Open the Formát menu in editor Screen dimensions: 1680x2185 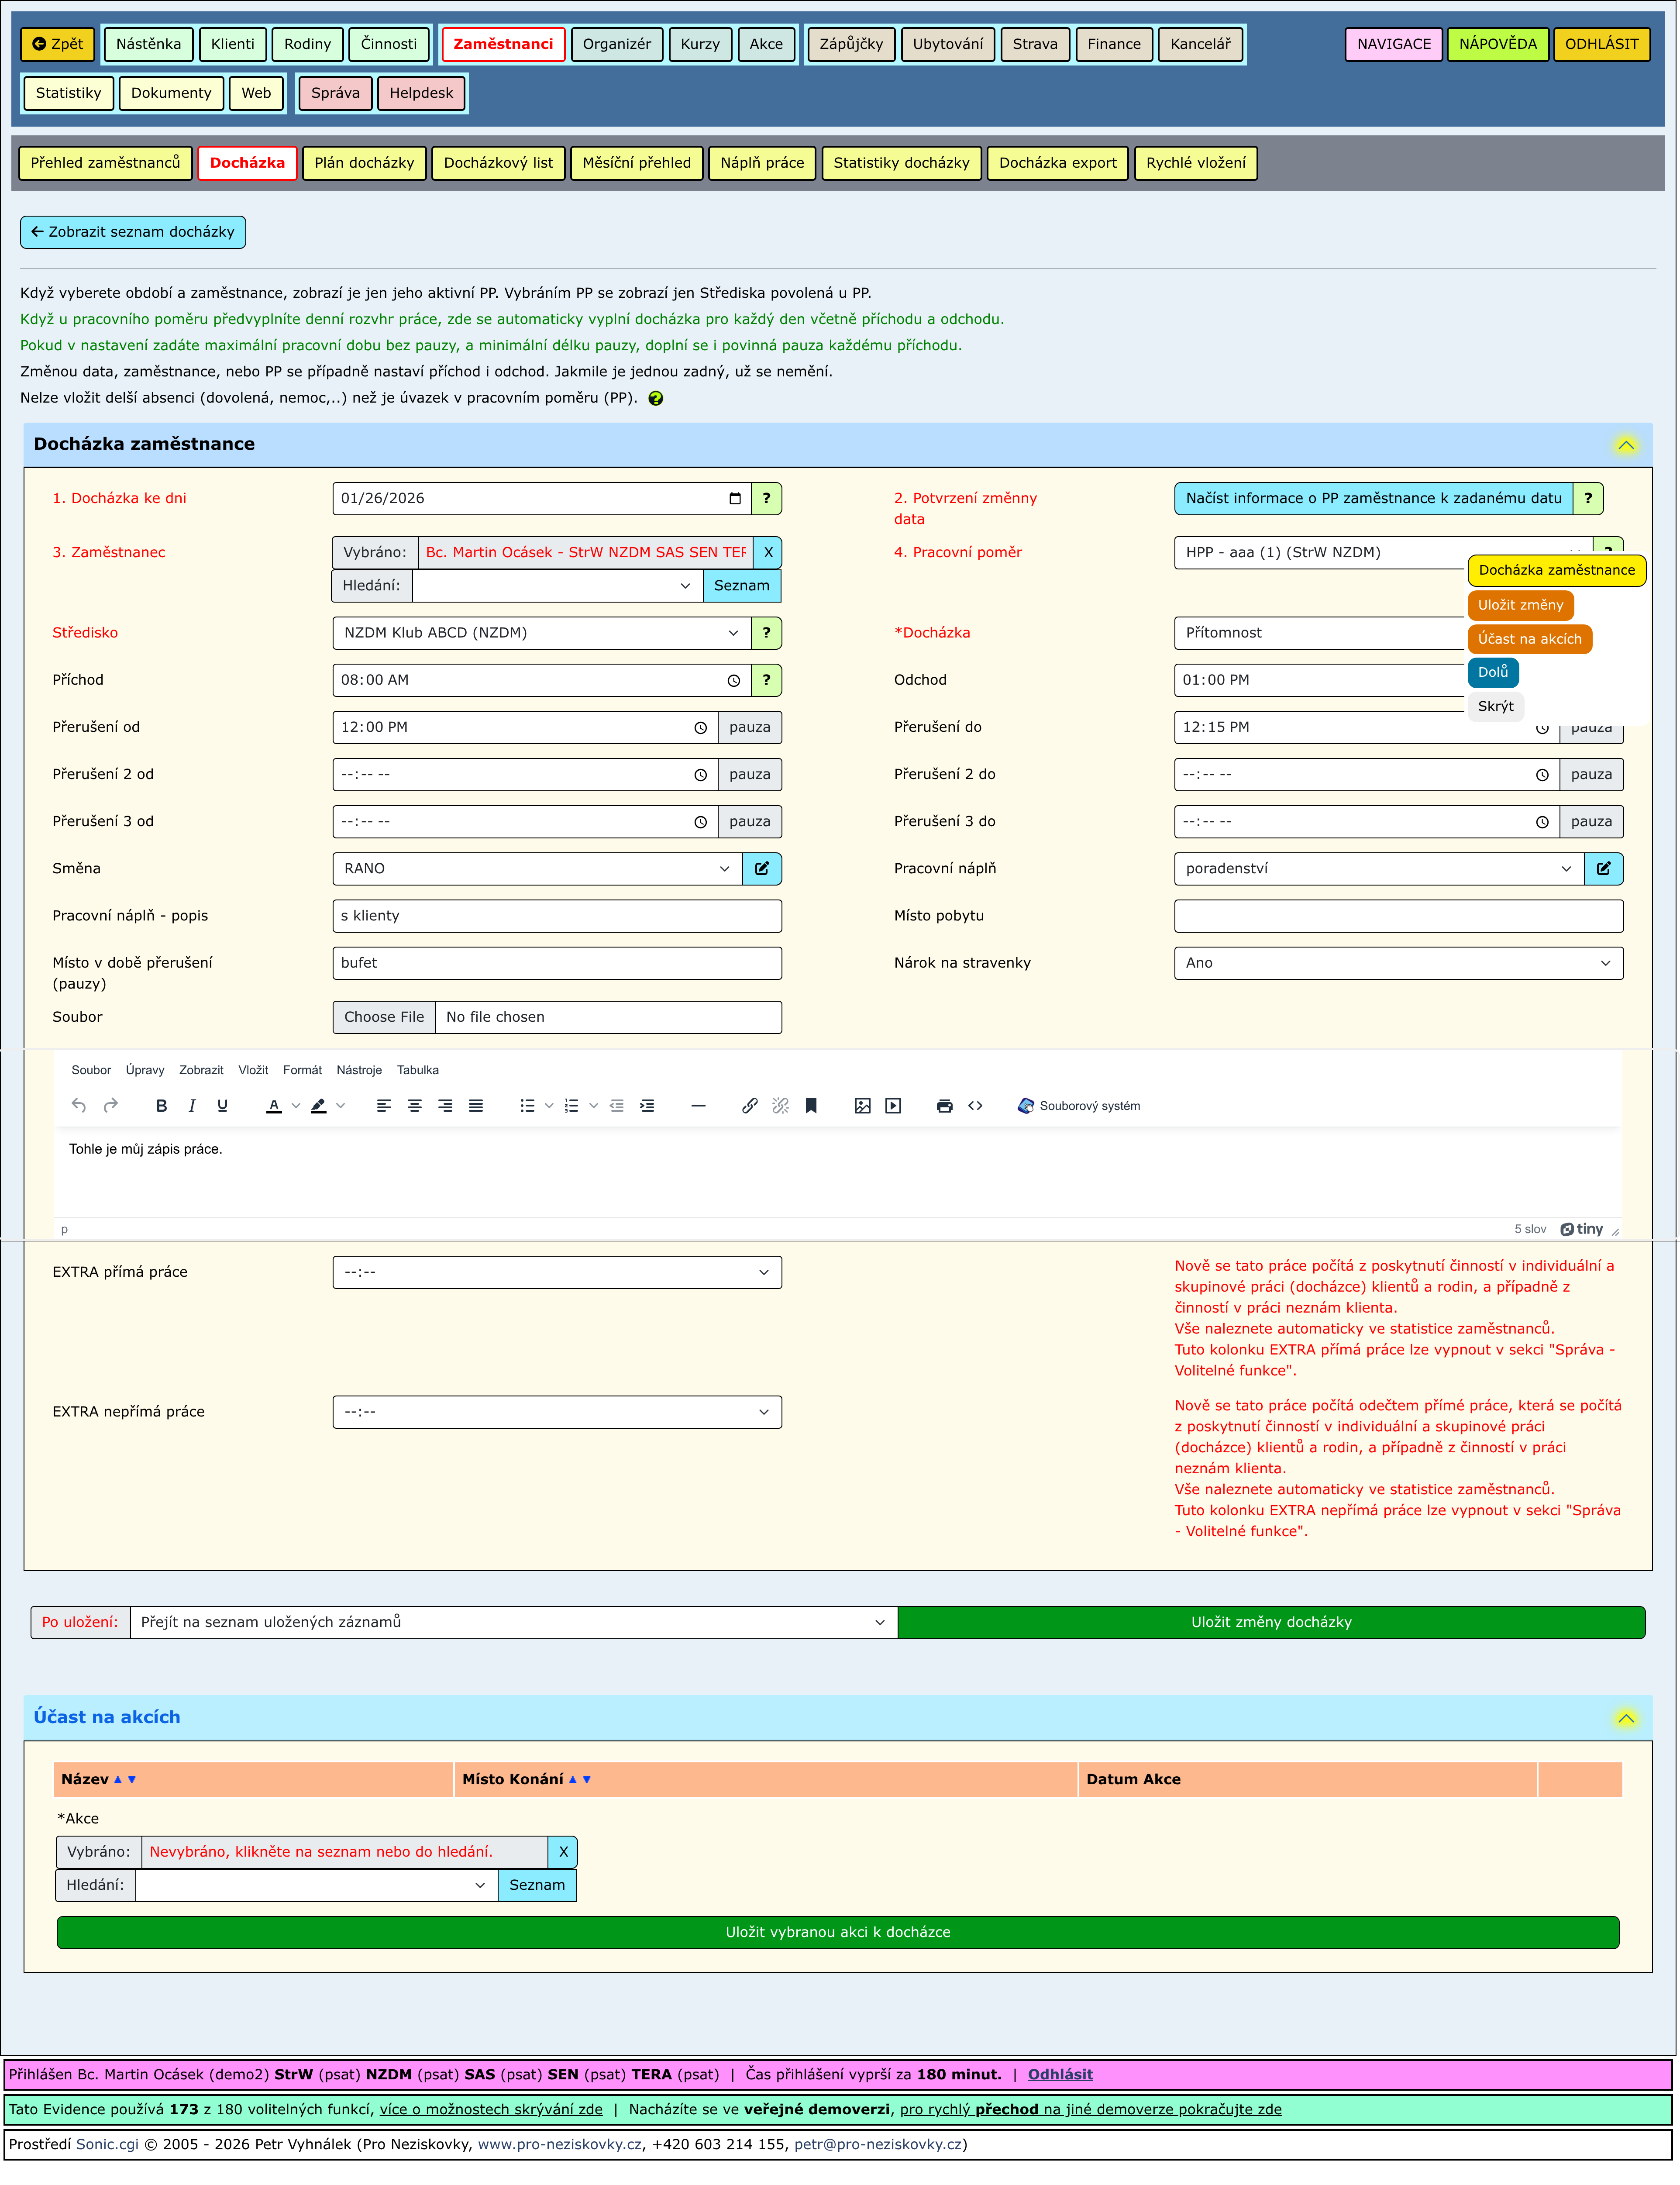302,1070
